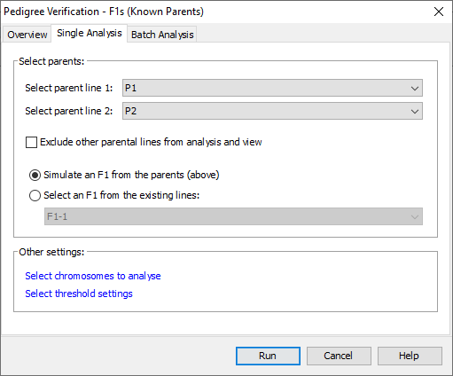This screenshot has width=453, height=376.
Task: Click the F1-1 dropdown chevron arrow
Action: point(415,217)
